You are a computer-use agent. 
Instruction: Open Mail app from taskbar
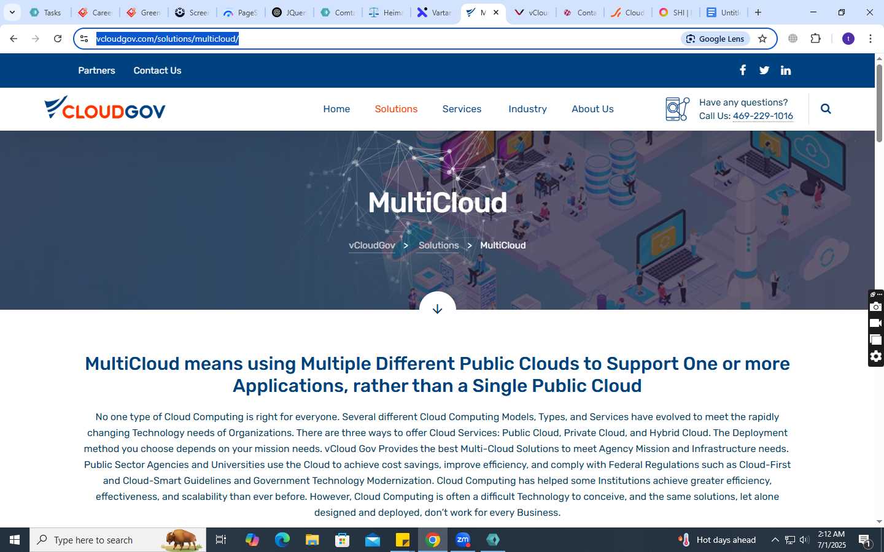[373, 540]
